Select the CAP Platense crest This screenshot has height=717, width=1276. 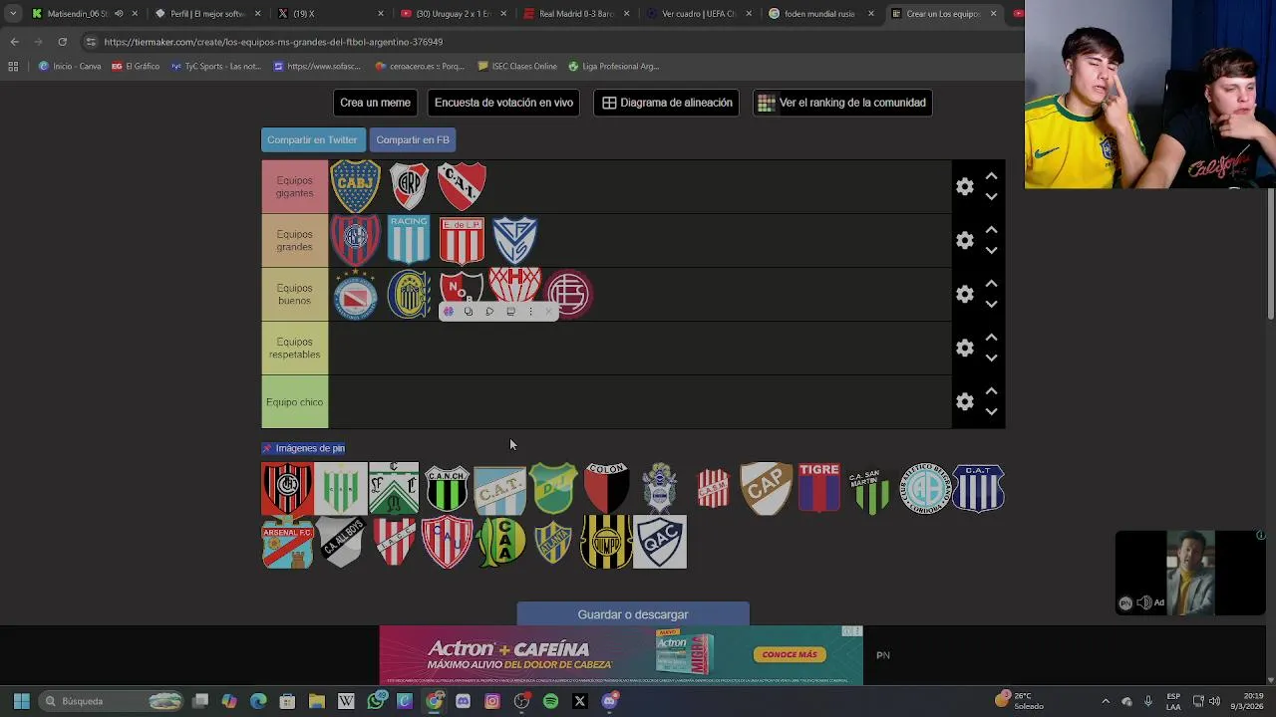(766, 488)
